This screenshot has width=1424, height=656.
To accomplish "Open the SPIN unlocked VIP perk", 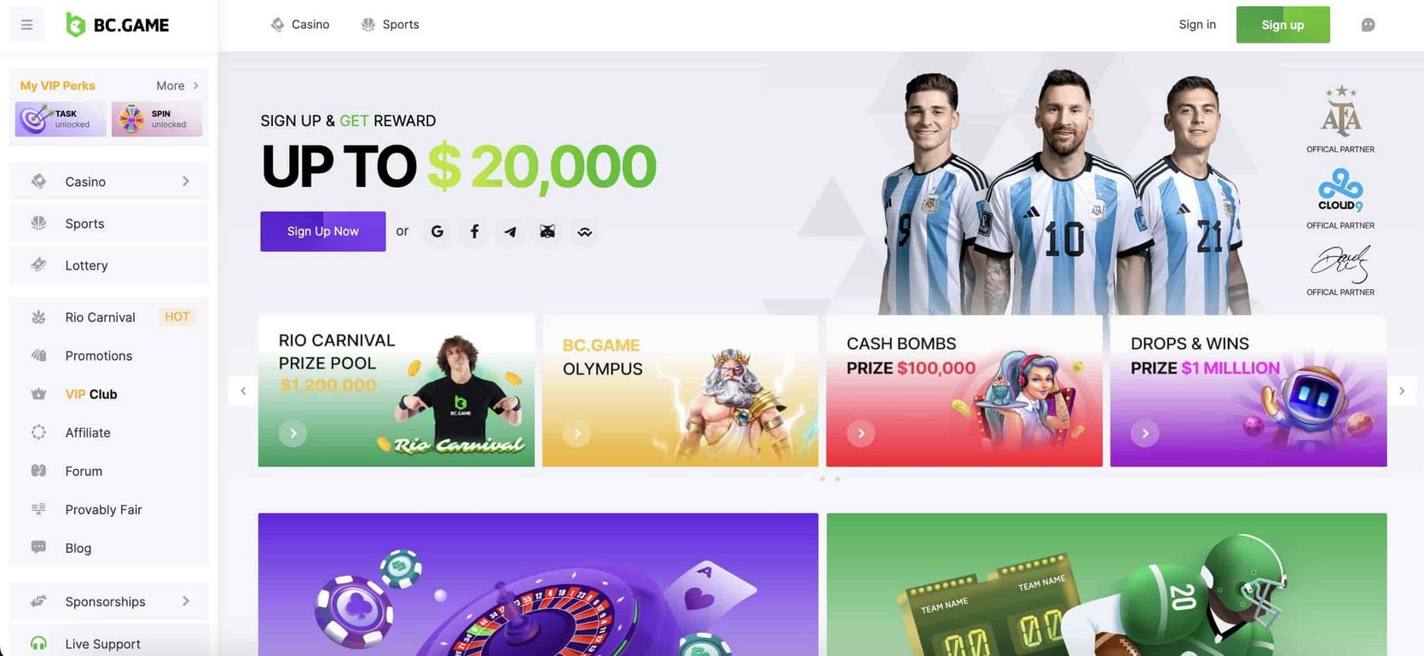I will click(x=157, y=119).
